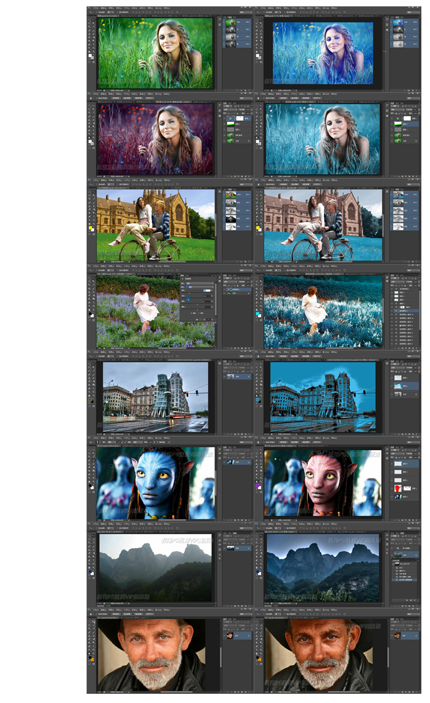Click purple foreground swatch in pink Avatar screenshot

[x=257, y=485]
